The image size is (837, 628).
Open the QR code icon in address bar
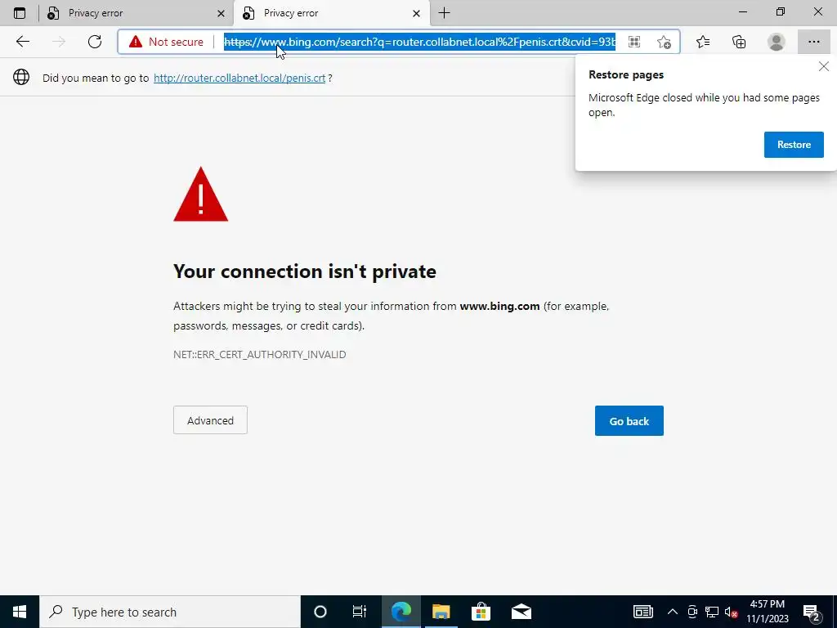click(x=634, y=42)
